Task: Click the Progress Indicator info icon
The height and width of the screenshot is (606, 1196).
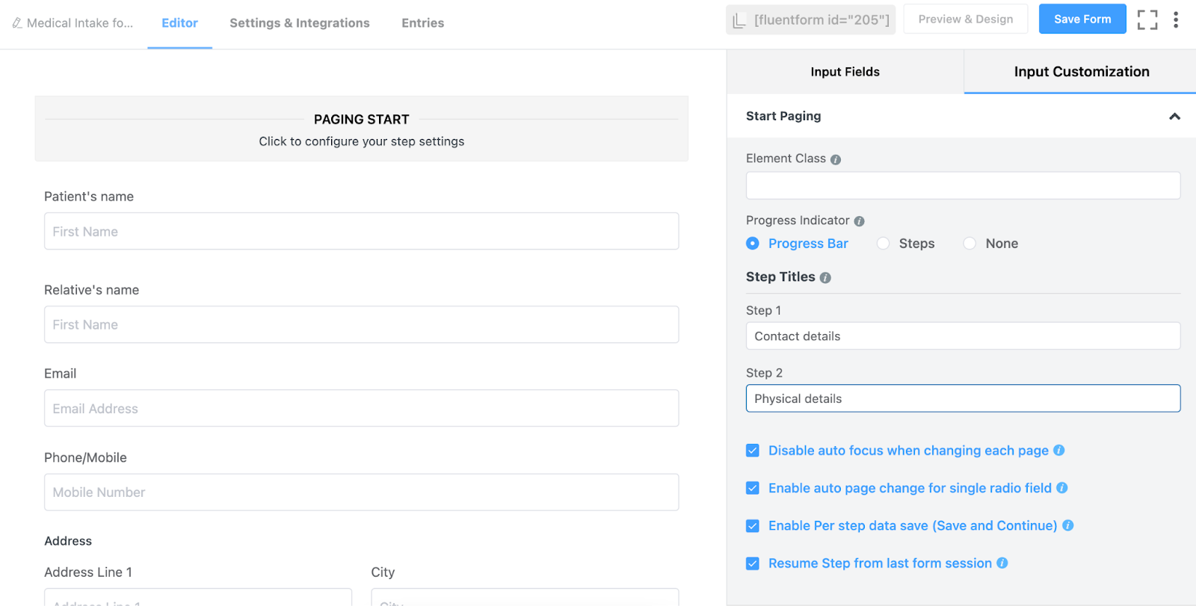Action: tap(859, 221)
